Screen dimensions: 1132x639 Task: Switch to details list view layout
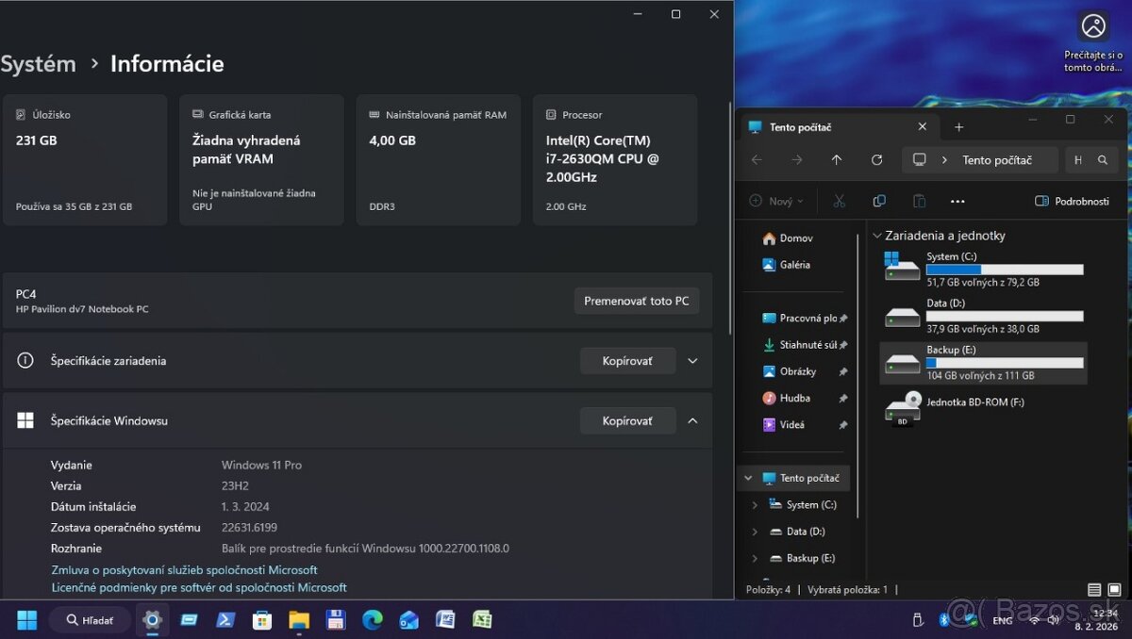pos(1094,590)
